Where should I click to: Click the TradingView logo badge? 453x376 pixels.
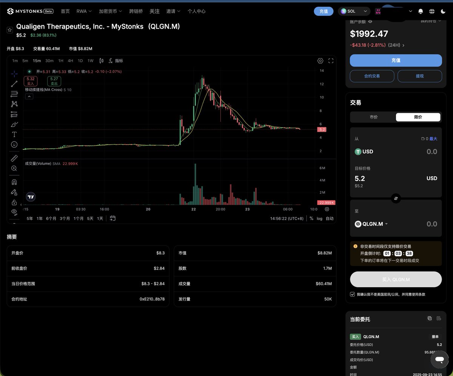point(31,196)
